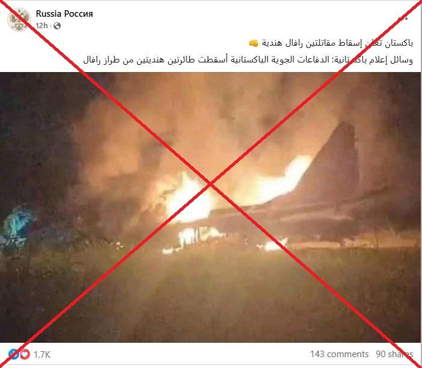
Task: Open the Russia Россия page name link
Action: (x=64, y=14)
